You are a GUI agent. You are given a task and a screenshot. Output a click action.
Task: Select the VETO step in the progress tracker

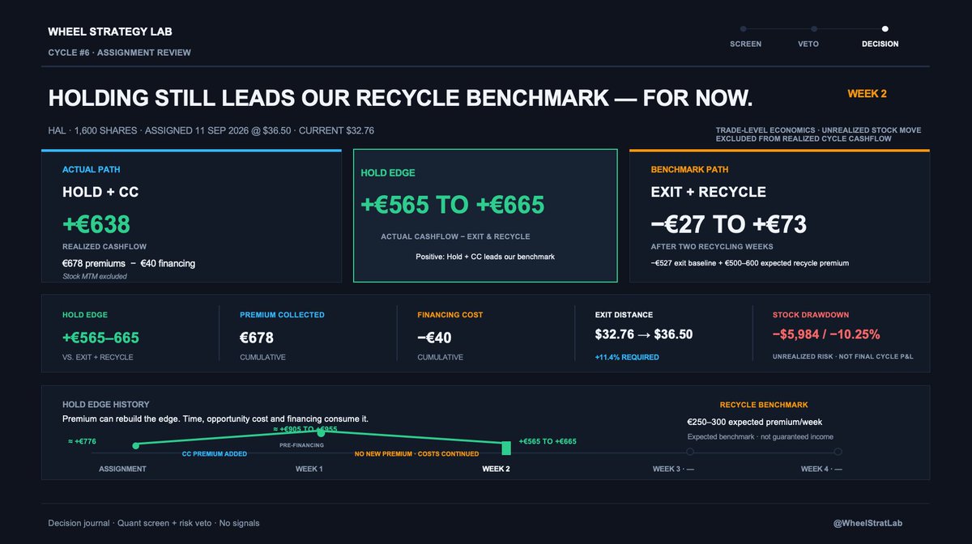(x=808, y=44)
